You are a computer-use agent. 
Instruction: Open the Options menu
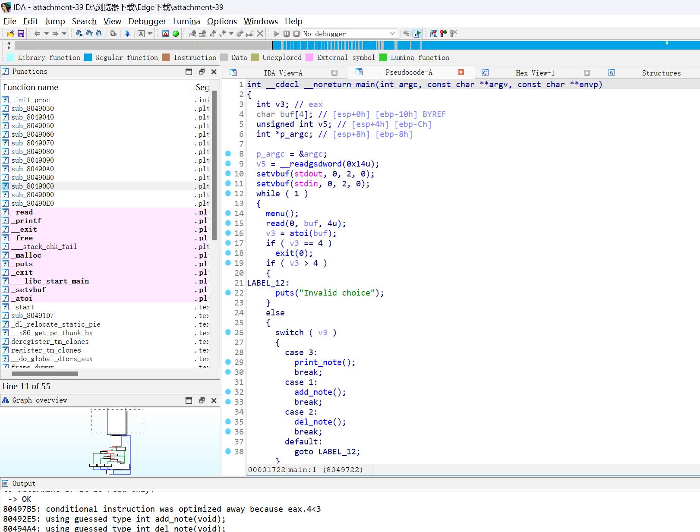tap(222, 21)
